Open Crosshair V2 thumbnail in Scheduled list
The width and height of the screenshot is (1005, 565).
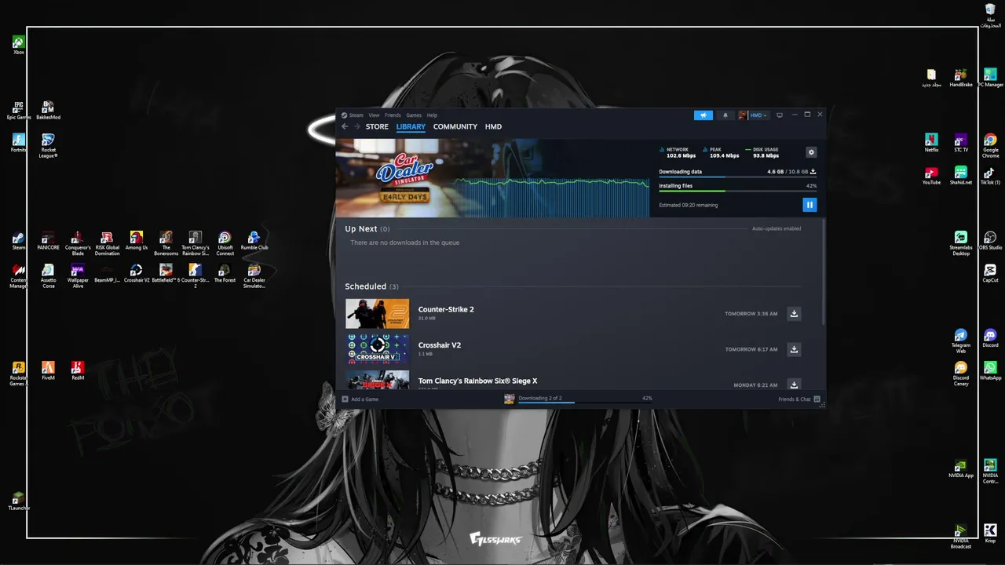(377, 349)
